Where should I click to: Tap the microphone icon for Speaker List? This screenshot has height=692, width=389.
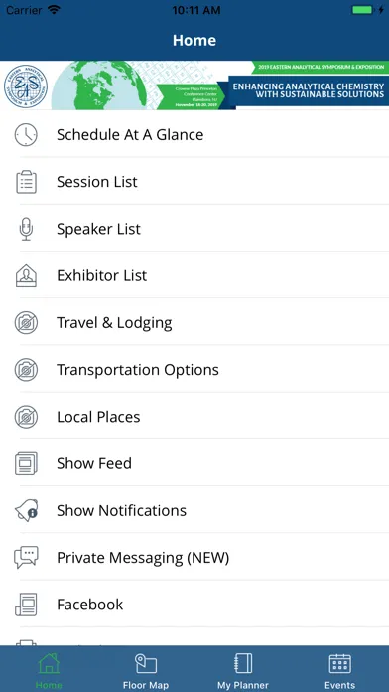tap(26, 229)
